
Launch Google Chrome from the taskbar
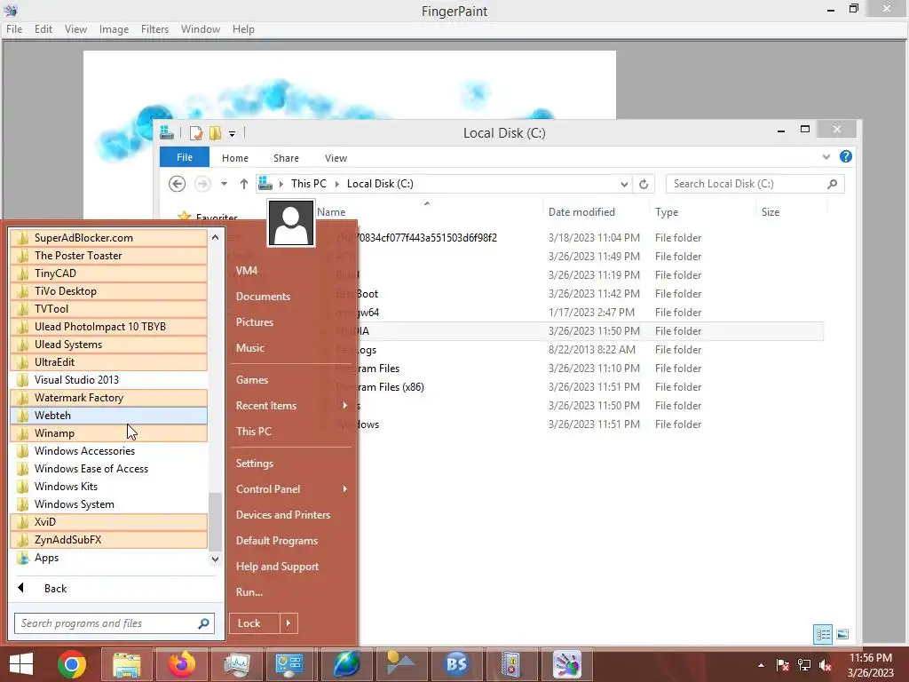[x=72, y=664]
